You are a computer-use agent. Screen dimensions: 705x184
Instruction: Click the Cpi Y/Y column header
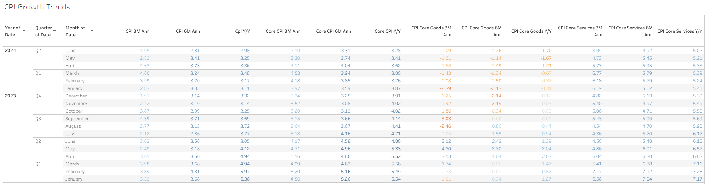243,31
